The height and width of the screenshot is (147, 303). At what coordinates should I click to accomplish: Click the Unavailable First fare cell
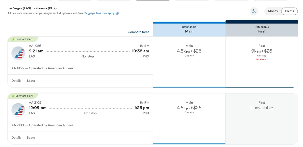pyautogui.click(x=262, y=119)
